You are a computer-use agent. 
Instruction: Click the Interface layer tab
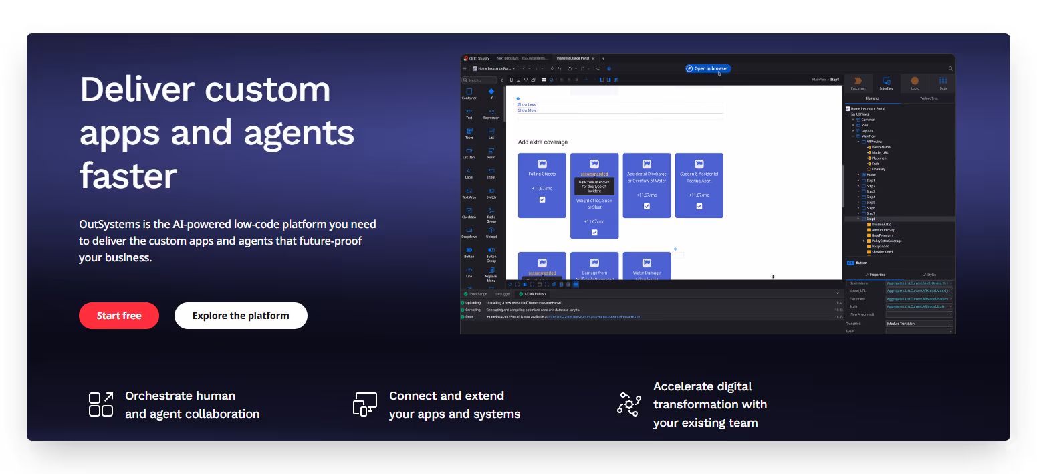887,83
